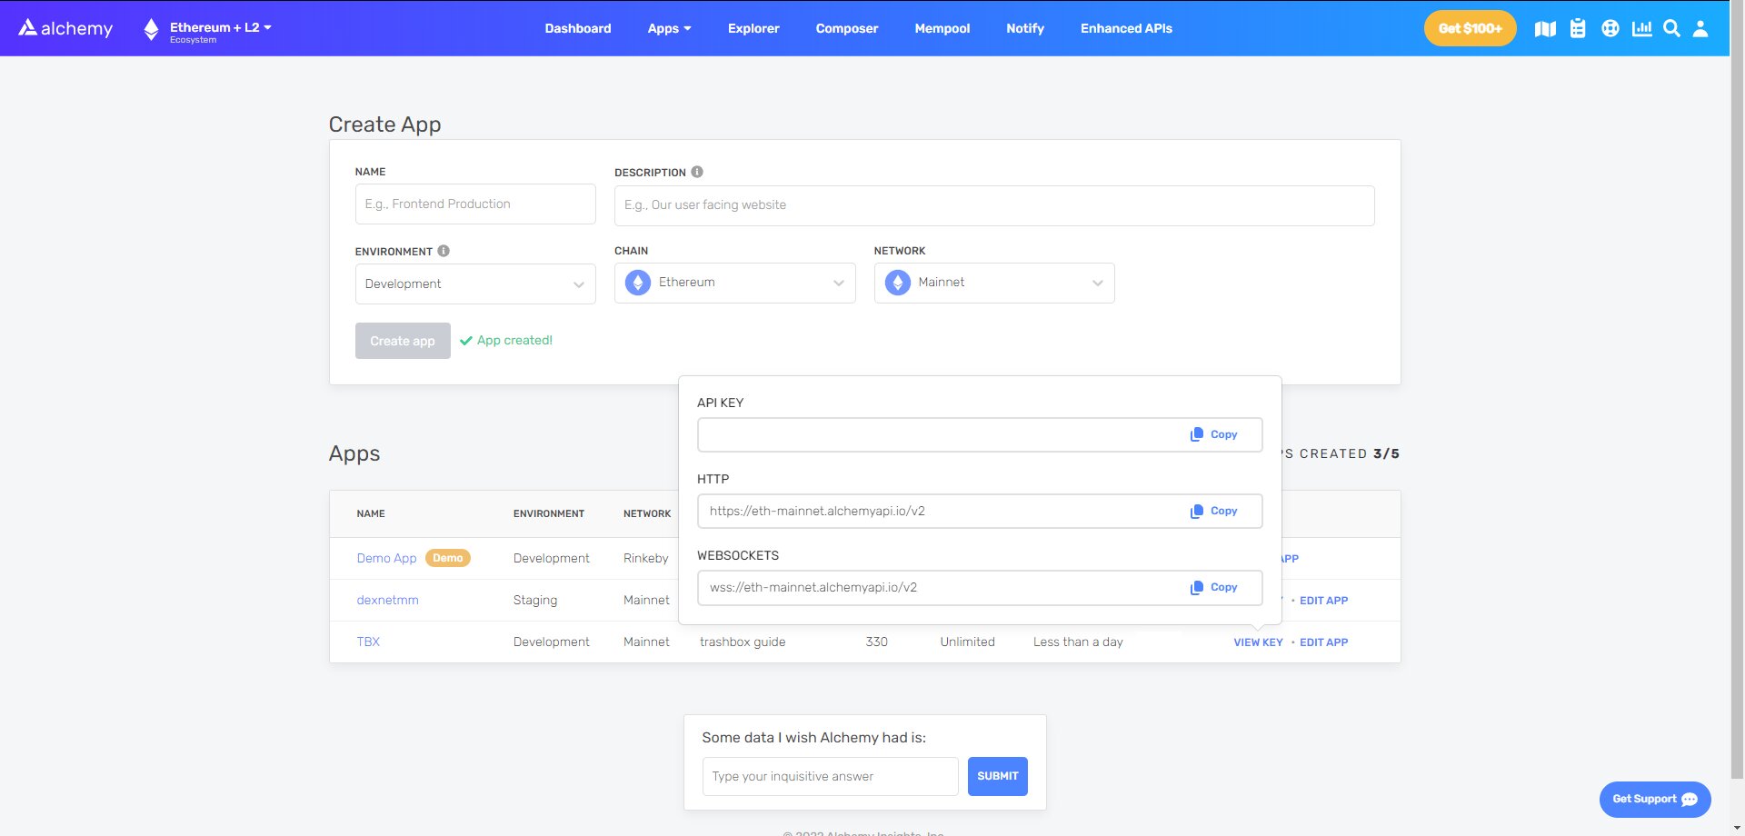Open the Explorer page
The image size is (1745, 836).
point(753,28)
